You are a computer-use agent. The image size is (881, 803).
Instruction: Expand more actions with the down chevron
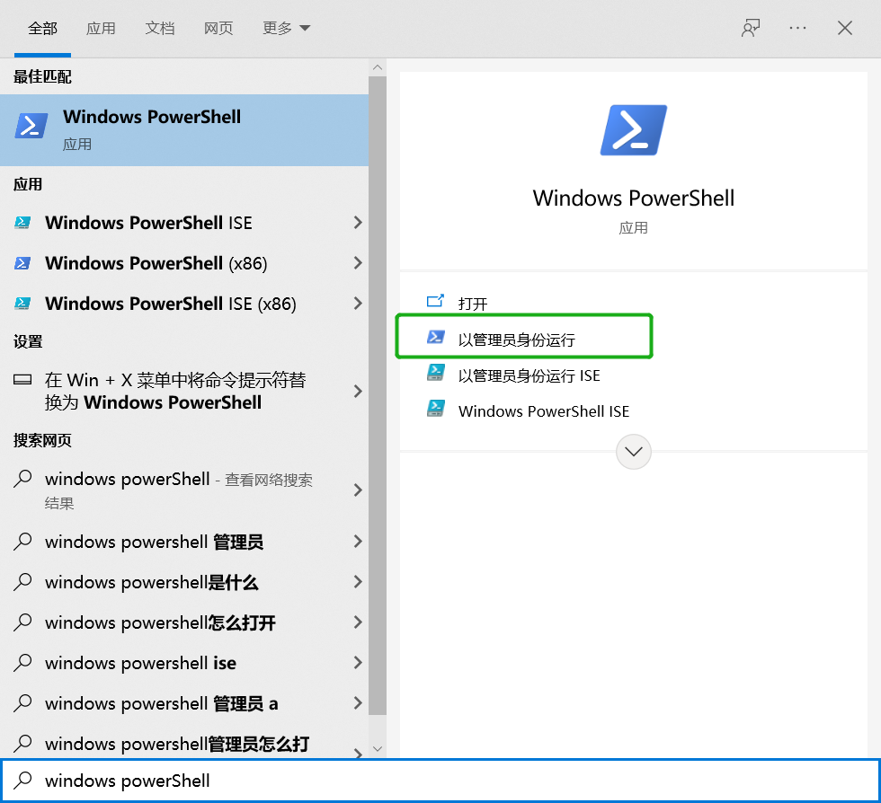pyautogui.click(x=633, y=452)
